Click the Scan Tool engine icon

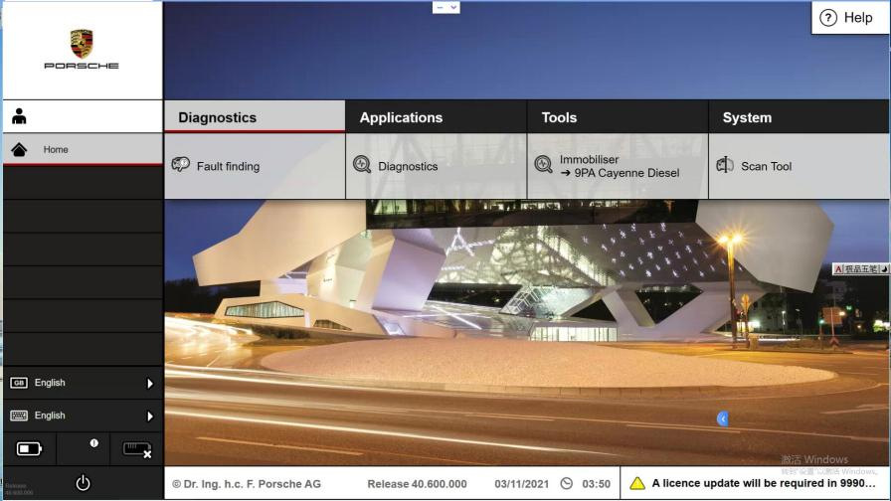(725, 165)
